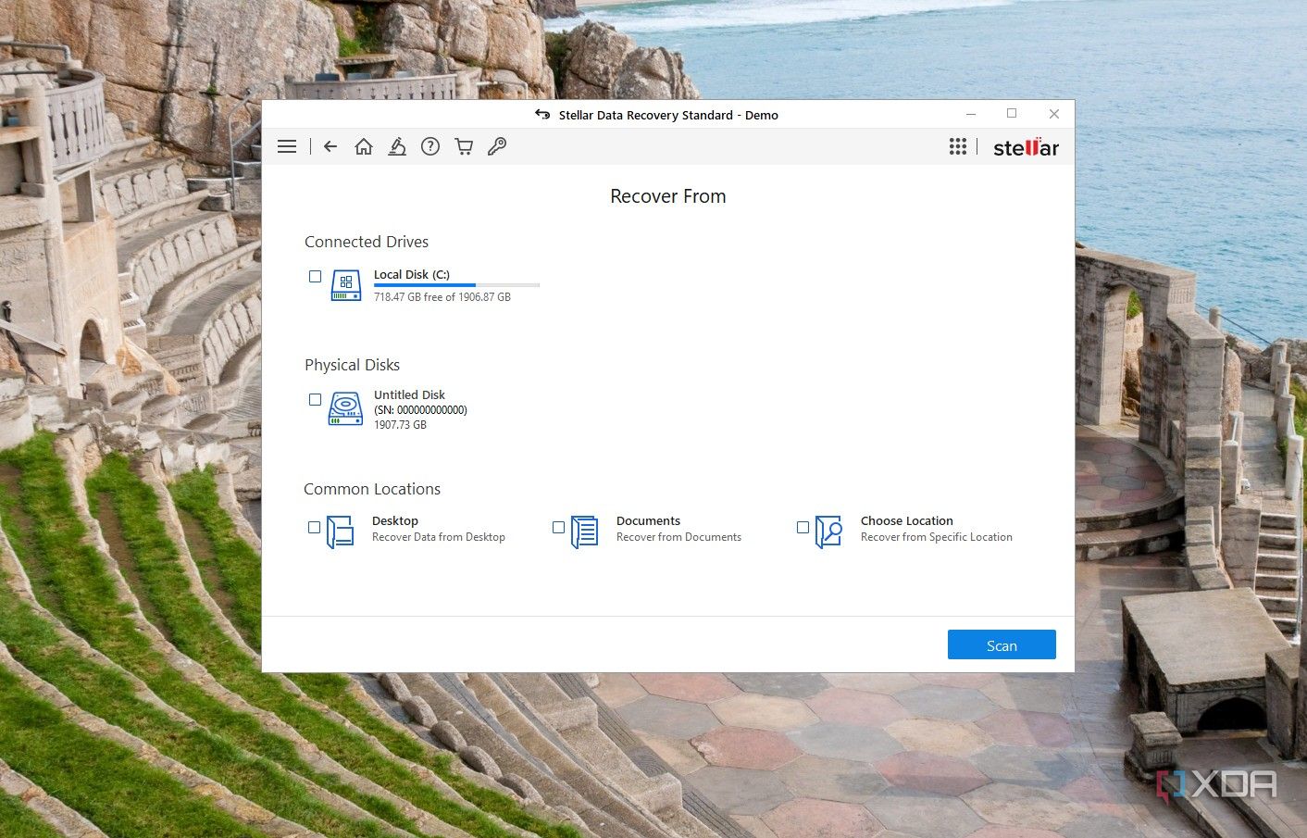Go to the Home screen icon
1307x838 pixels.
click(364, 146)
